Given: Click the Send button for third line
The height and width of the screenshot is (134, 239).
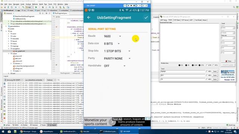Looking at the screenshot, I should tap(215, 79).
